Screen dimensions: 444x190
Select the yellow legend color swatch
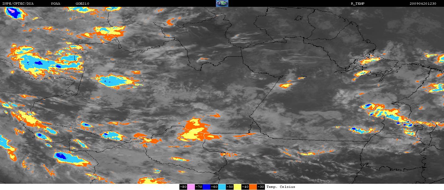237,187
